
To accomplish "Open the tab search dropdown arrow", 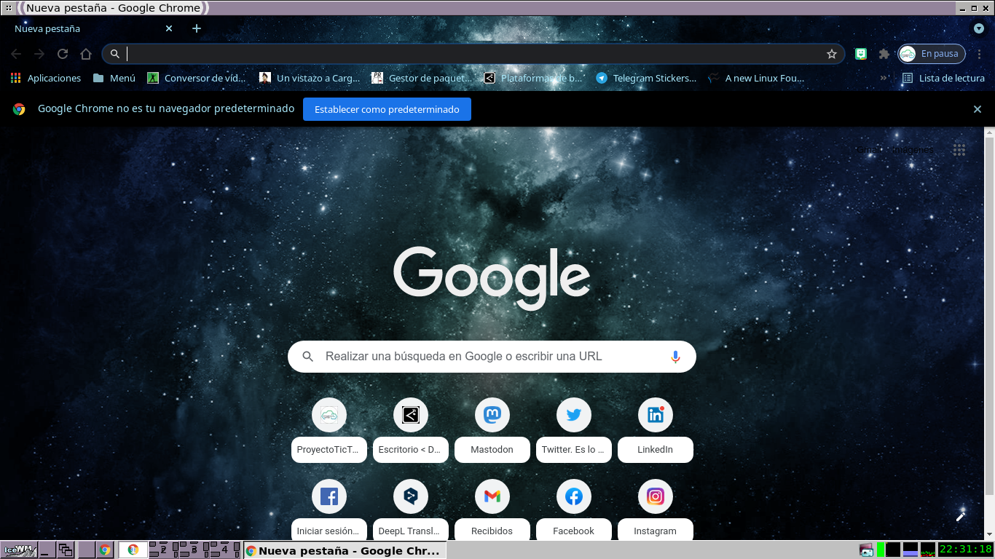I will point(979,28).
